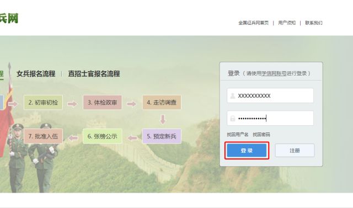Click the 5. 预定新兵 step box
Image resolution: width=353 pixels, height=208 pixels.
(x=162, y=136)
